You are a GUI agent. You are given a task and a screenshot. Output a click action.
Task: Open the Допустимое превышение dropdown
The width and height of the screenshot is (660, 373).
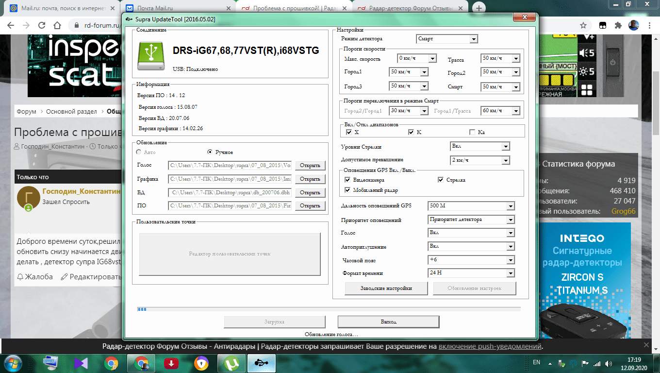(480, 160)
